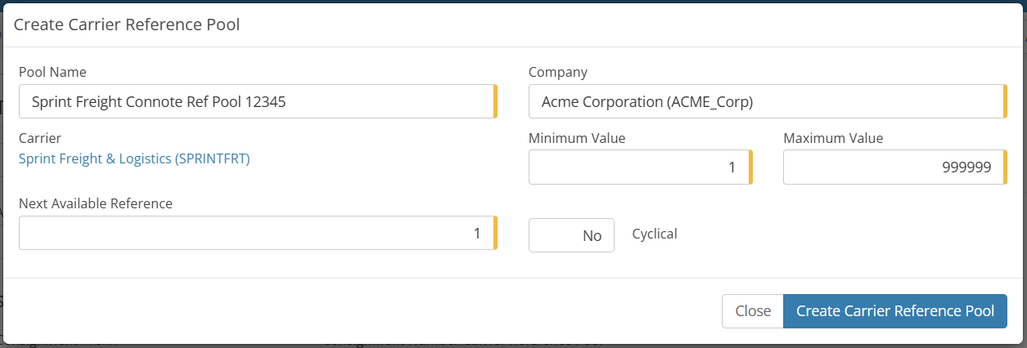
Task: Focus the Maximum Value input showing 999999
Action: 893,167
